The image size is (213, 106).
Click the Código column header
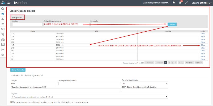[x=33, y=31]
